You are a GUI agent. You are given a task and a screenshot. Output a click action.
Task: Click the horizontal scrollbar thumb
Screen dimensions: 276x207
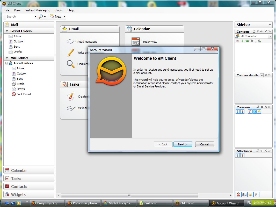(x=129, y=195)
